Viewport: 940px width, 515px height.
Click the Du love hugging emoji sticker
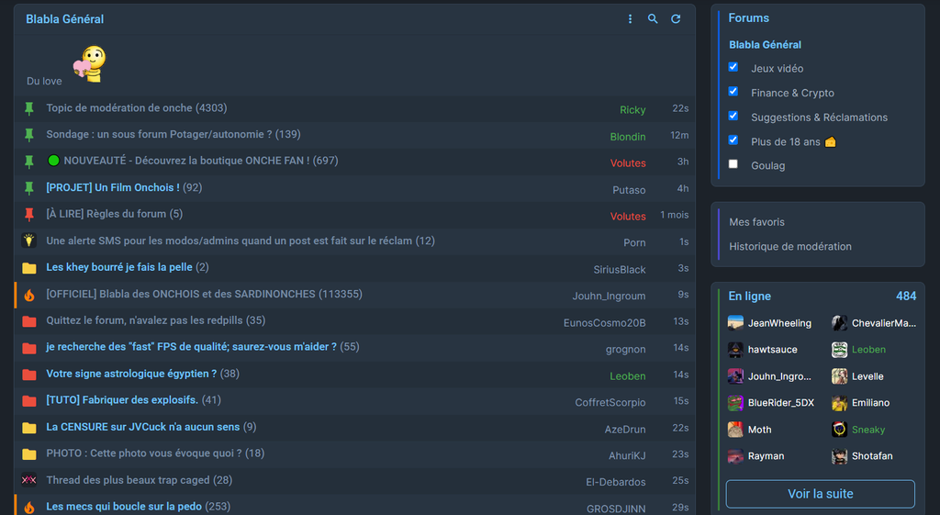[90, 64]
